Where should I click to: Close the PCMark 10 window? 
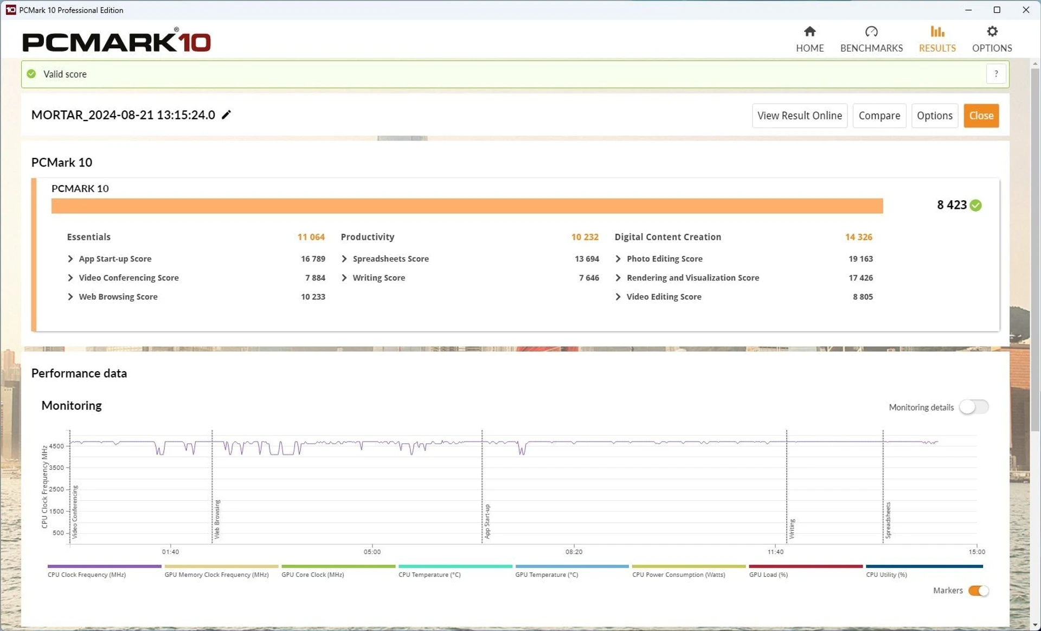coord(1025,10)
